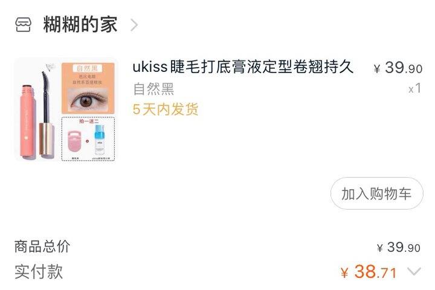The width and height of the screenshot is (435, 290).
Task: Click the 自然黑 label inside the product image
Action: tap(88, 68)
